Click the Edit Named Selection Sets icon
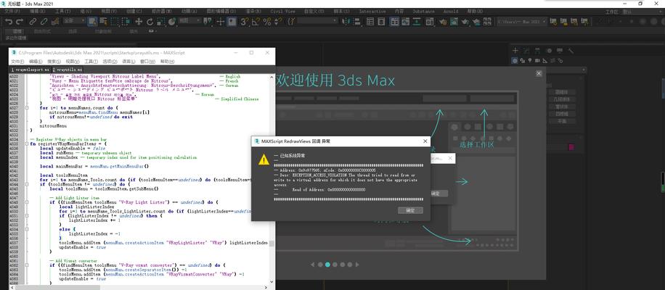The image size is (665, 290). click(x=290, y=21)
